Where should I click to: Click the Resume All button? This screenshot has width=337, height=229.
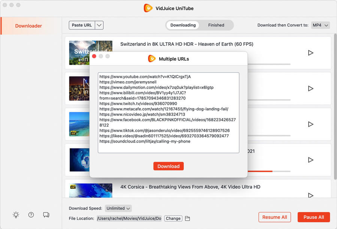[x=274, y=217]
